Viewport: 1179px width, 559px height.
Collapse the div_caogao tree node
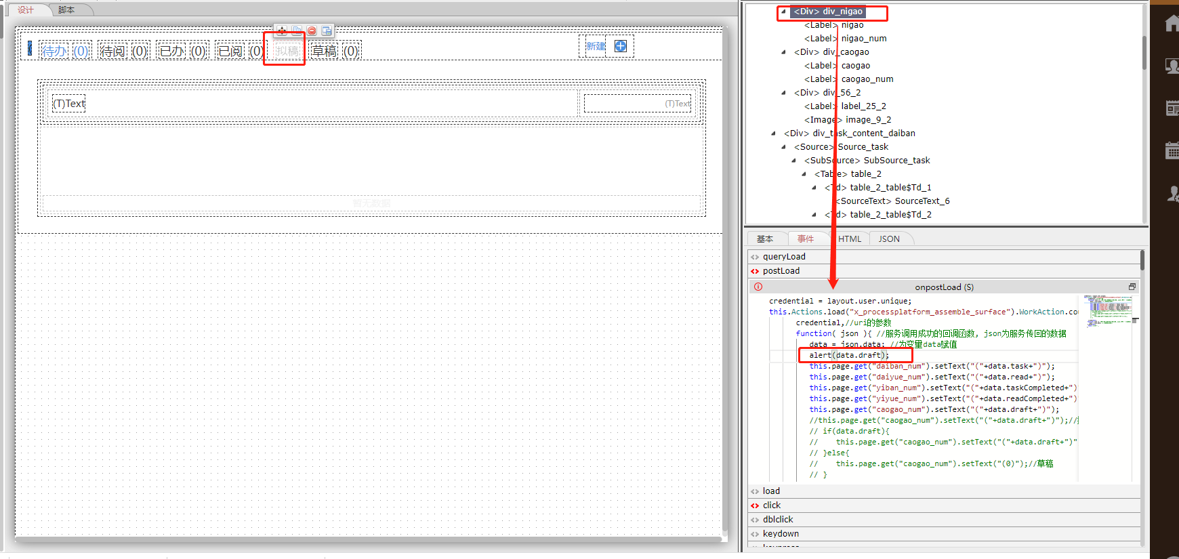(x=784, y=52)
